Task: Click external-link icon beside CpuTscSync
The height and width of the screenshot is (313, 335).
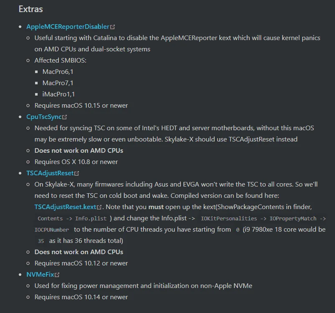Action: [64, 117]
